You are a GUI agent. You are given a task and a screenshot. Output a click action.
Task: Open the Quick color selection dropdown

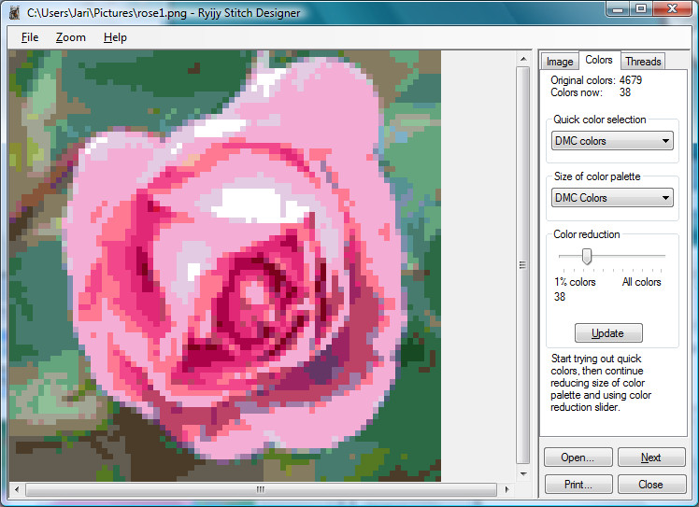click(x=612, y=141)
